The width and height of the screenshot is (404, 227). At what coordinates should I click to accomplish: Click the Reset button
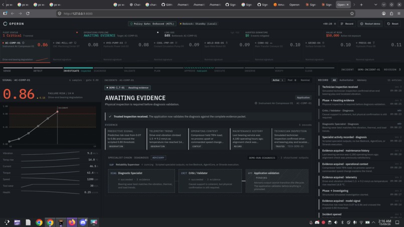tap(392, 24)
